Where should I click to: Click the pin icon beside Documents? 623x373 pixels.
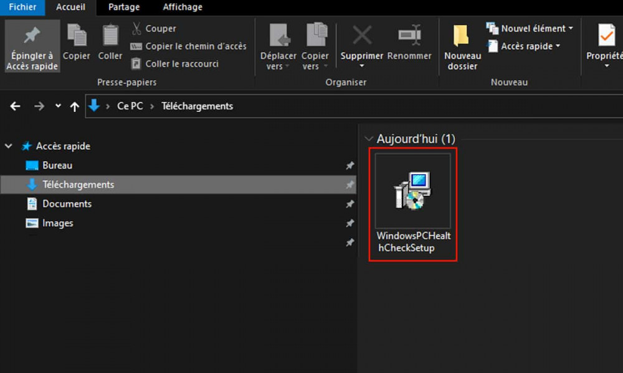coord(350,204)
